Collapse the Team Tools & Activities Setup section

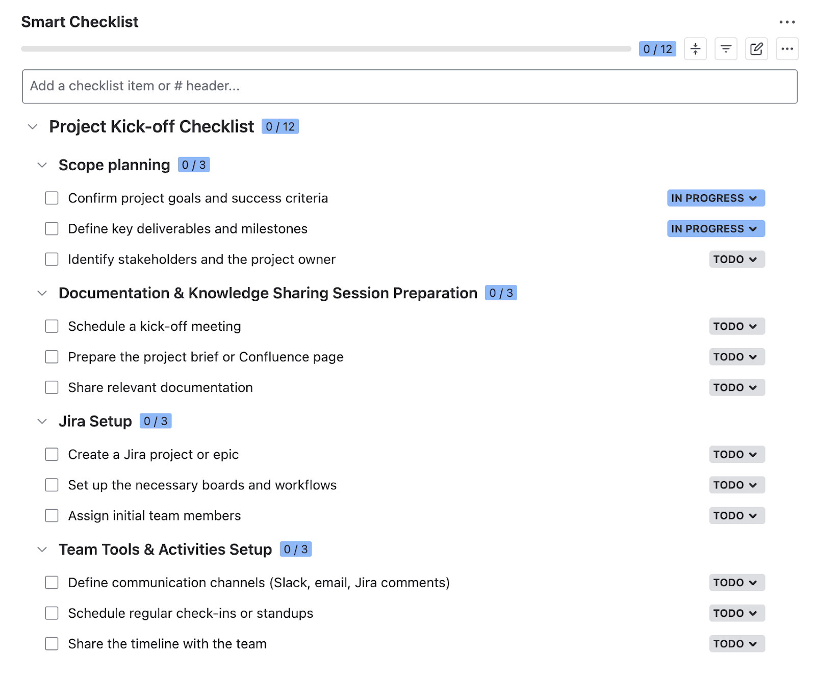[42, 549]
